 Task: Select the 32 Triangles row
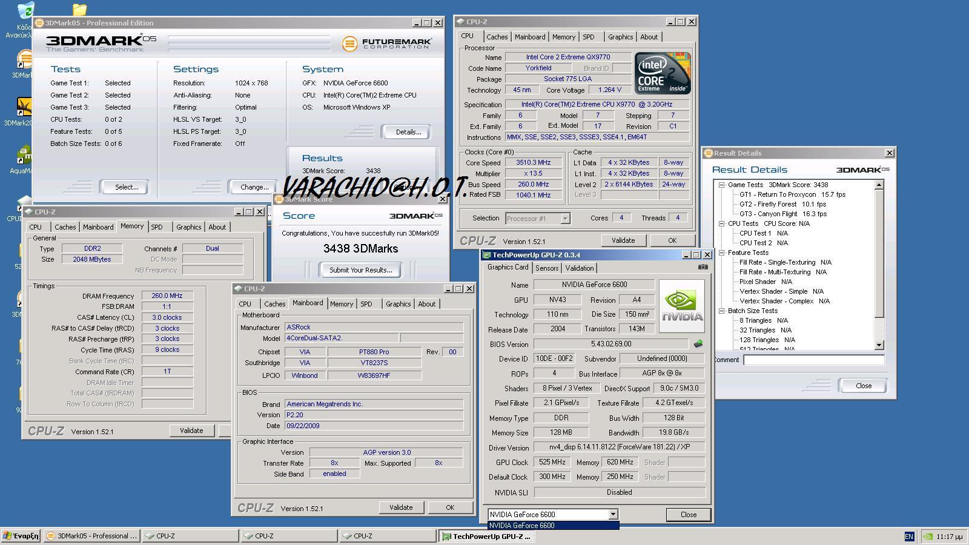(x=765, y=330)
